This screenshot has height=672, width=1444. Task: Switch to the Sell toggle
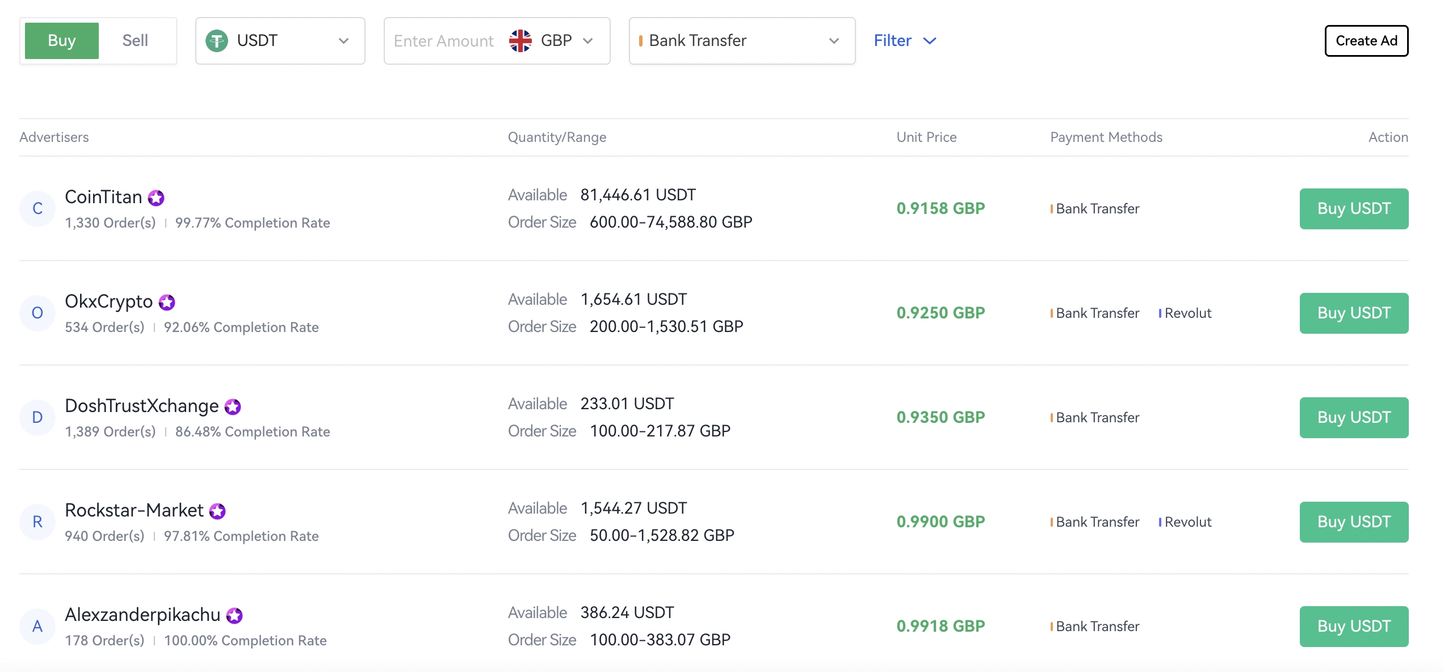(135, 41)
